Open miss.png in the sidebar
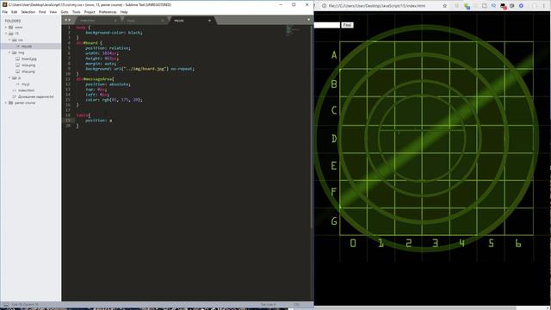This screenshot has height=310, width=551. click(28, 65)
